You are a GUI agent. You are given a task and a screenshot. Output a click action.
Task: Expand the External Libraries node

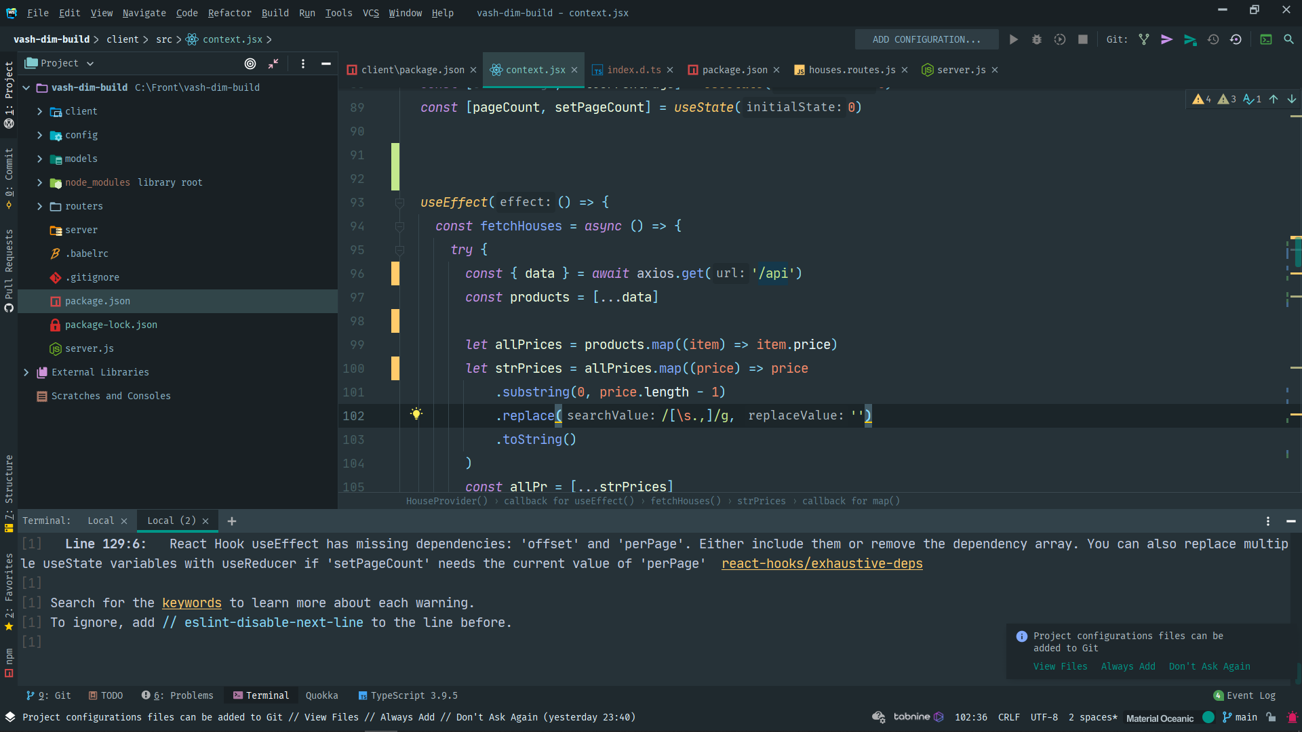click(26, 372)
